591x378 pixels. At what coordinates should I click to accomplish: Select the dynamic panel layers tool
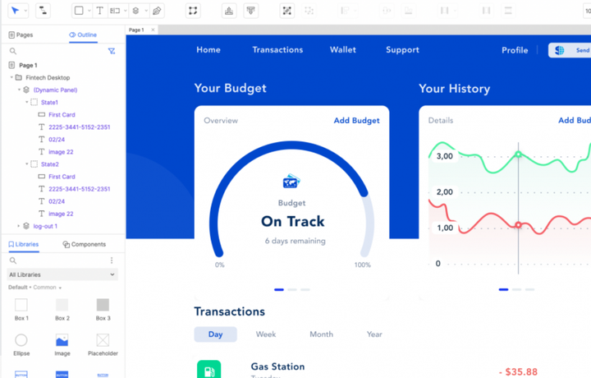[x=136, y=11]
